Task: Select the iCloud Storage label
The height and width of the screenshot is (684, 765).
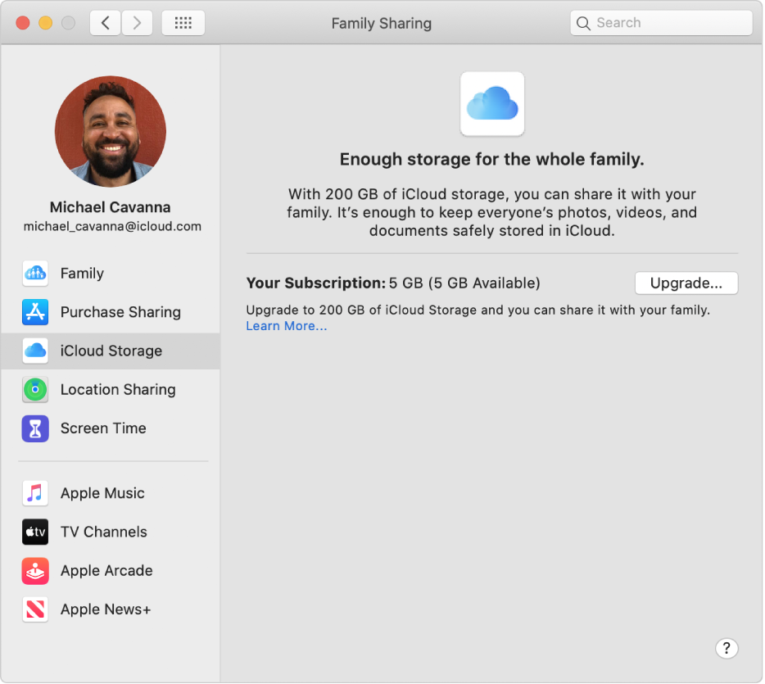Action: point(111,351)
